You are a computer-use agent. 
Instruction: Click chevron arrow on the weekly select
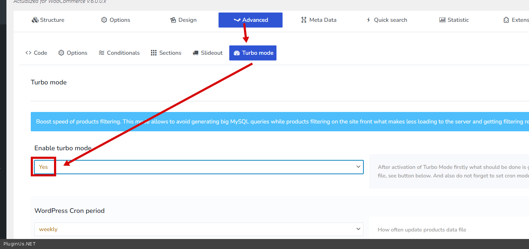[x=358, y=229]
